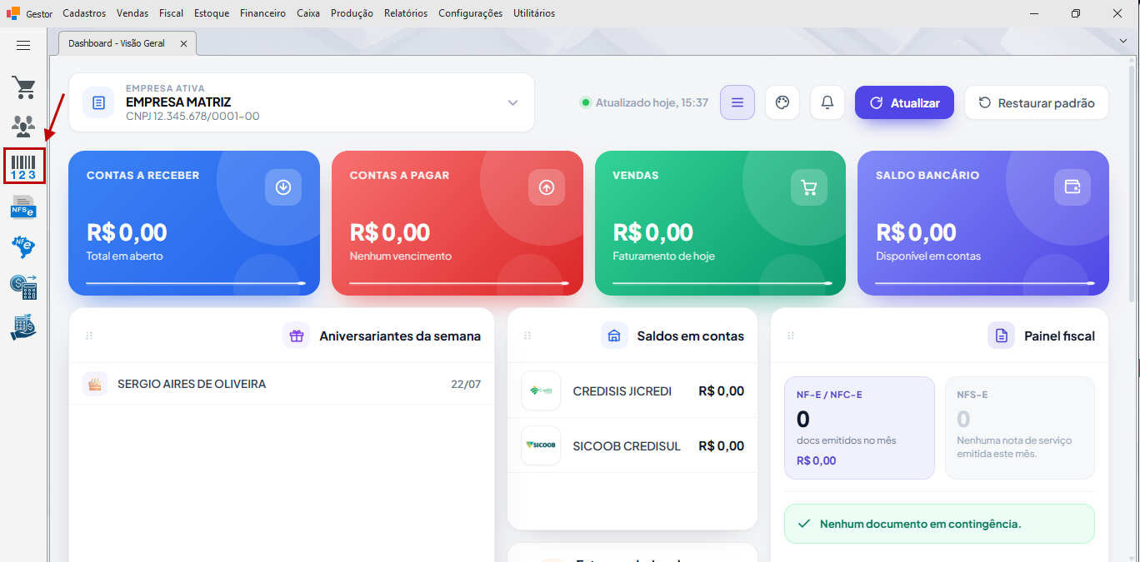Close the Dashboard - Visão Geral tab
Viewport: 1140px width, 562px height.
184,43
